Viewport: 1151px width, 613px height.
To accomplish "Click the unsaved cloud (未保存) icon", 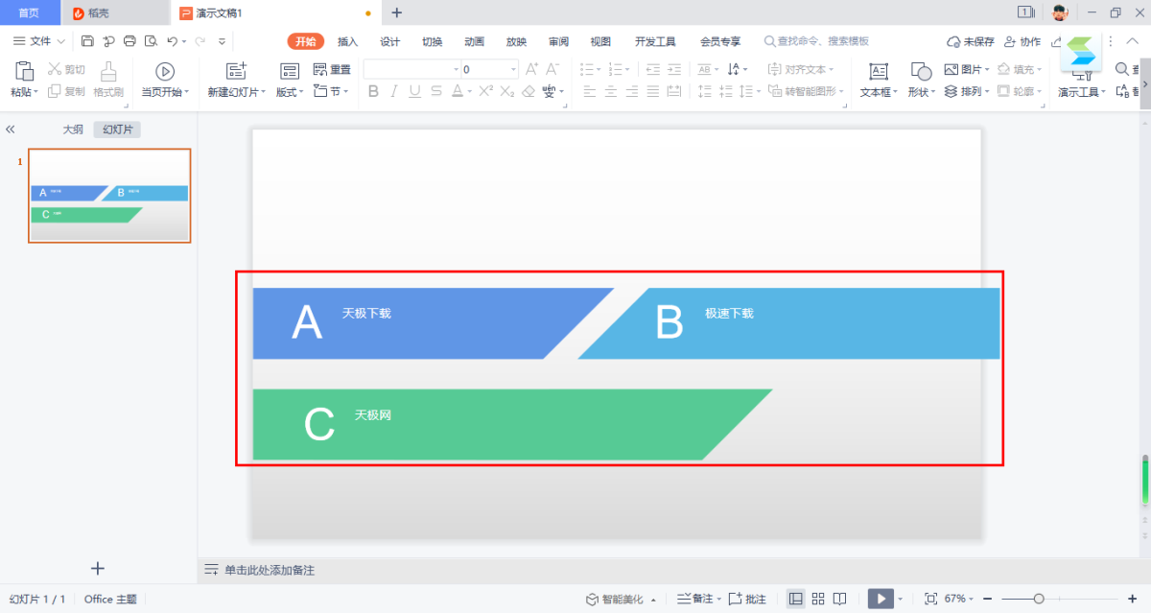I will [953, 41].
